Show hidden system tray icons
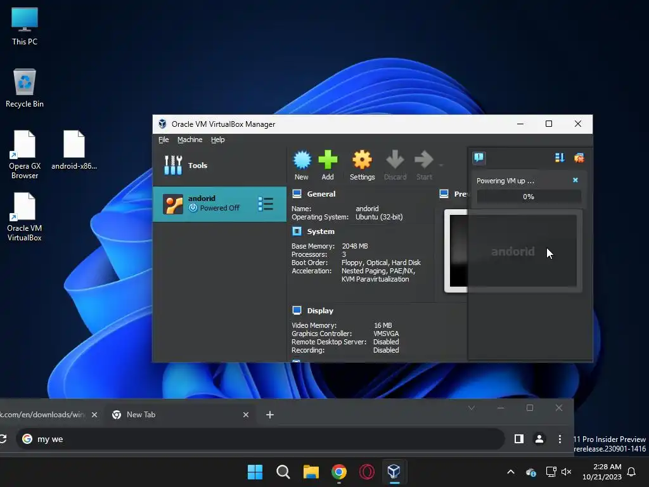This screenshot has height=487, width=649. coord(511,472)
